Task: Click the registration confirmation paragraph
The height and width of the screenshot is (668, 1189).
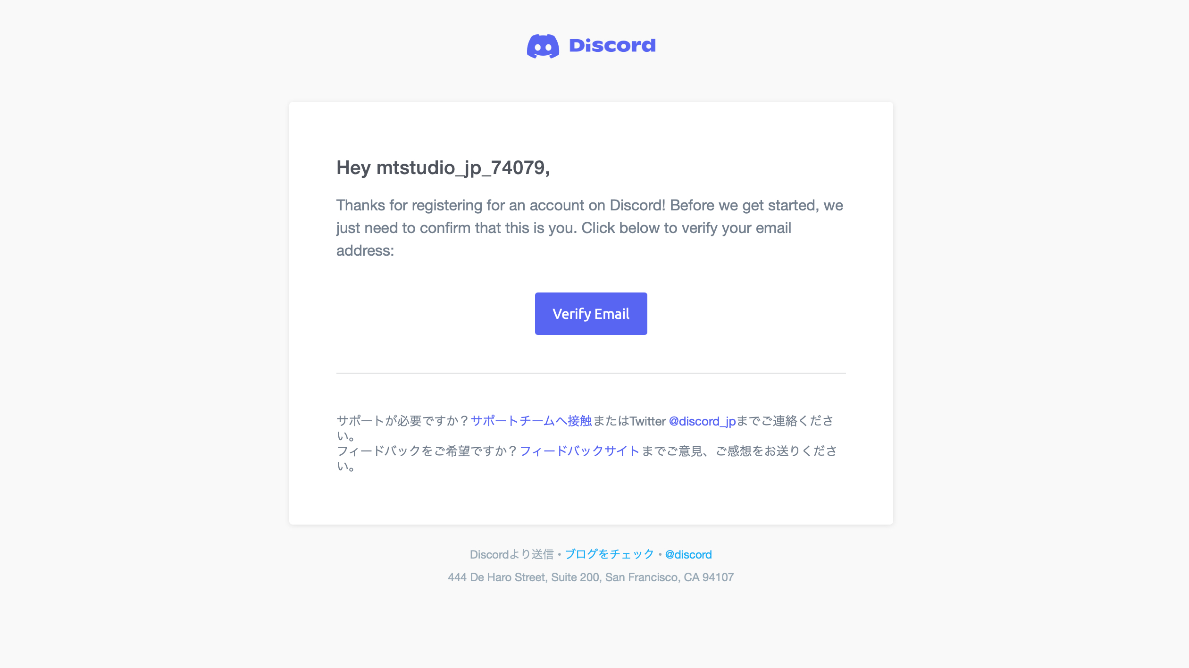Action: pyautogui.click(x=589, y=227)
